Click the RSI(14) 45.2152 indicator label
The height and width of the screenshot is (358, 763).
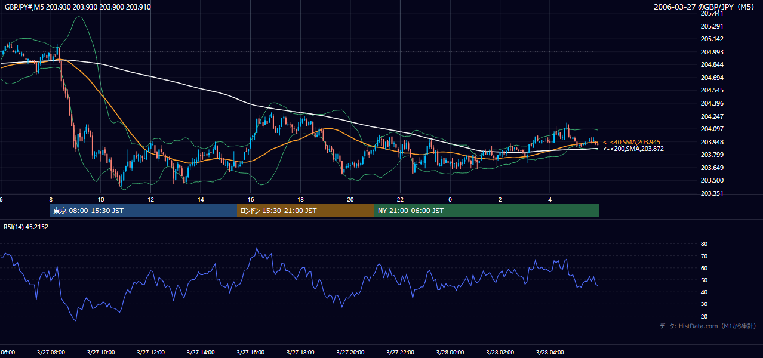tap(26, 227)
